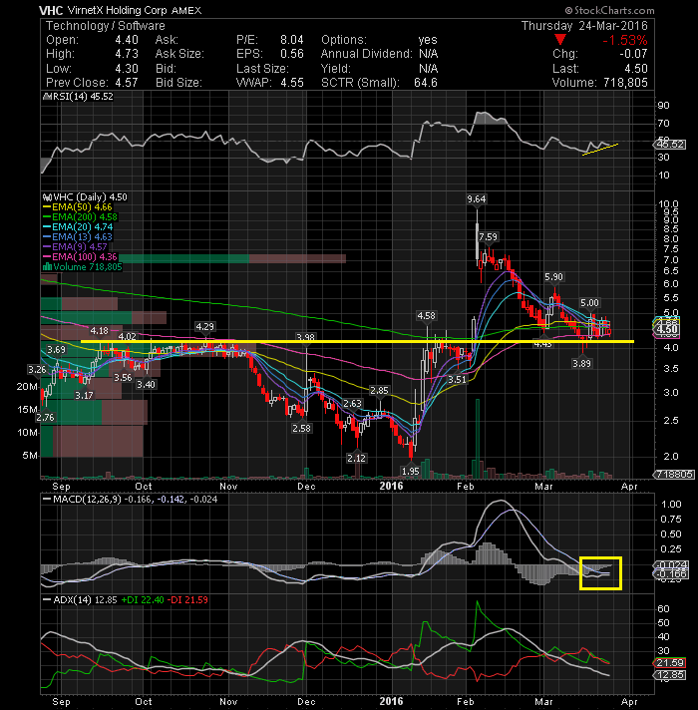Click the RSI(14) indicator line icon
Image resolution: width=698 pixels, height=710 pixels.
click(x=45, y=97)
